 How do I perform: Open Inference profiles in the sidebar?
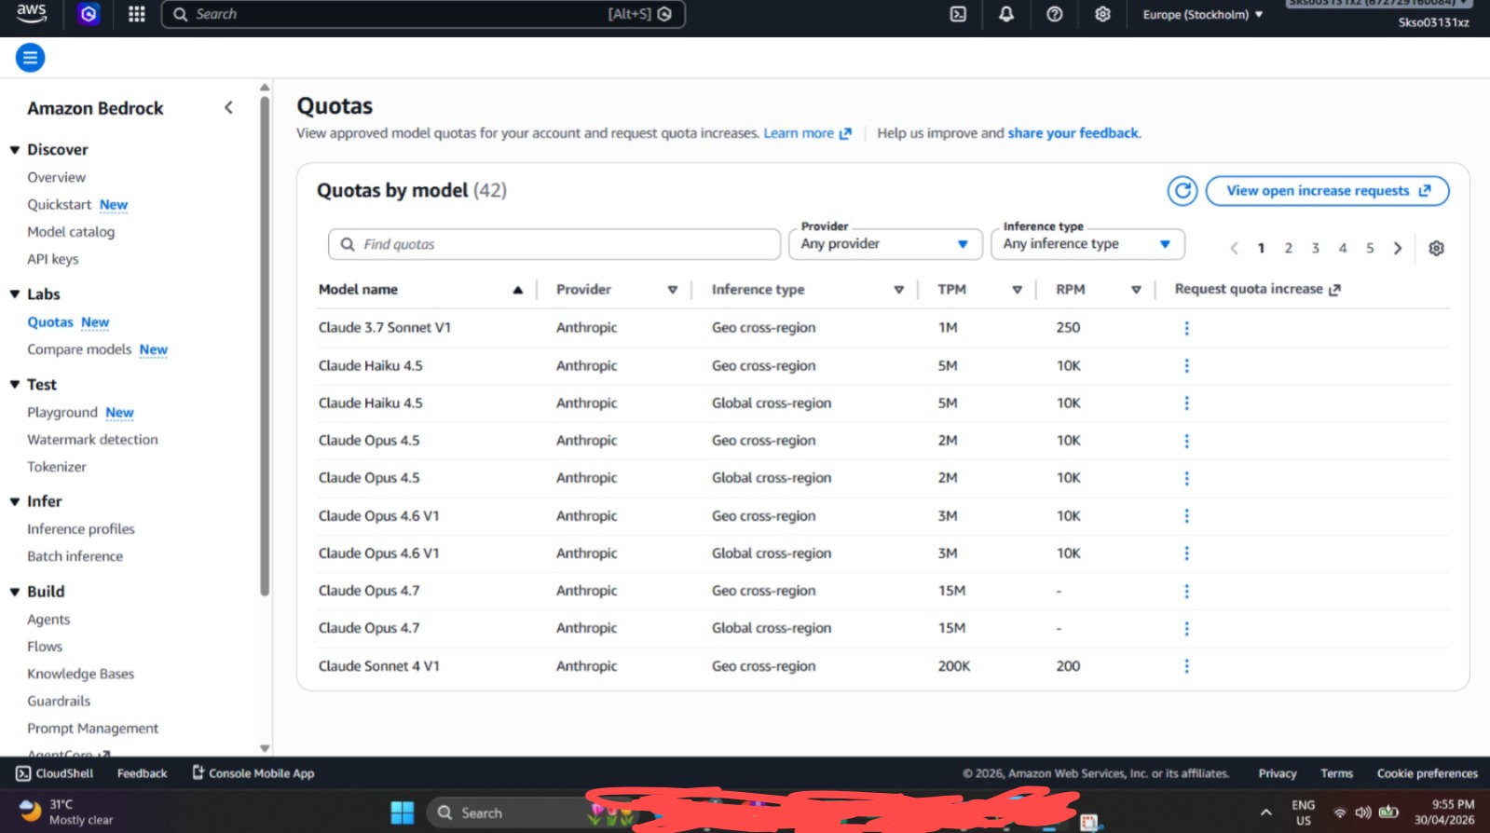(81, 529)
